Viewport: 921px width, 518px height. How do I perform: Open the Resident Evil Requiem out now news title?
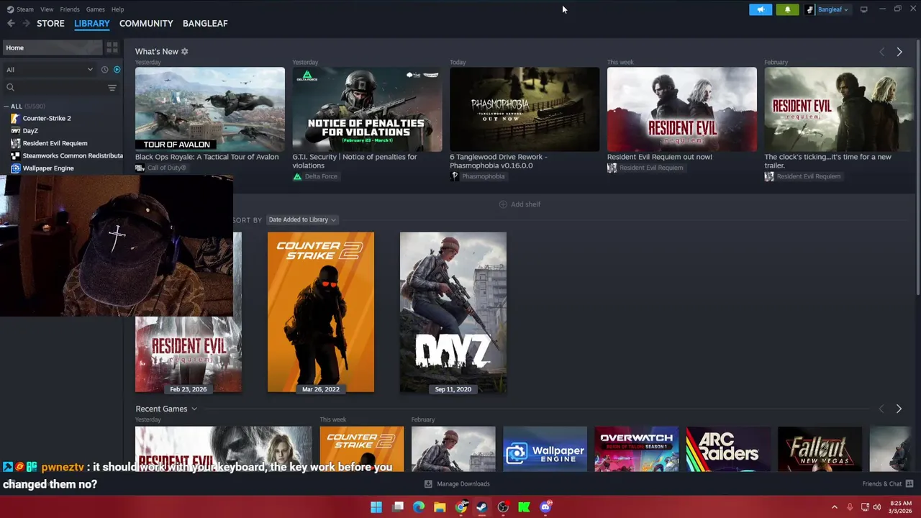(x=660, y=157)
